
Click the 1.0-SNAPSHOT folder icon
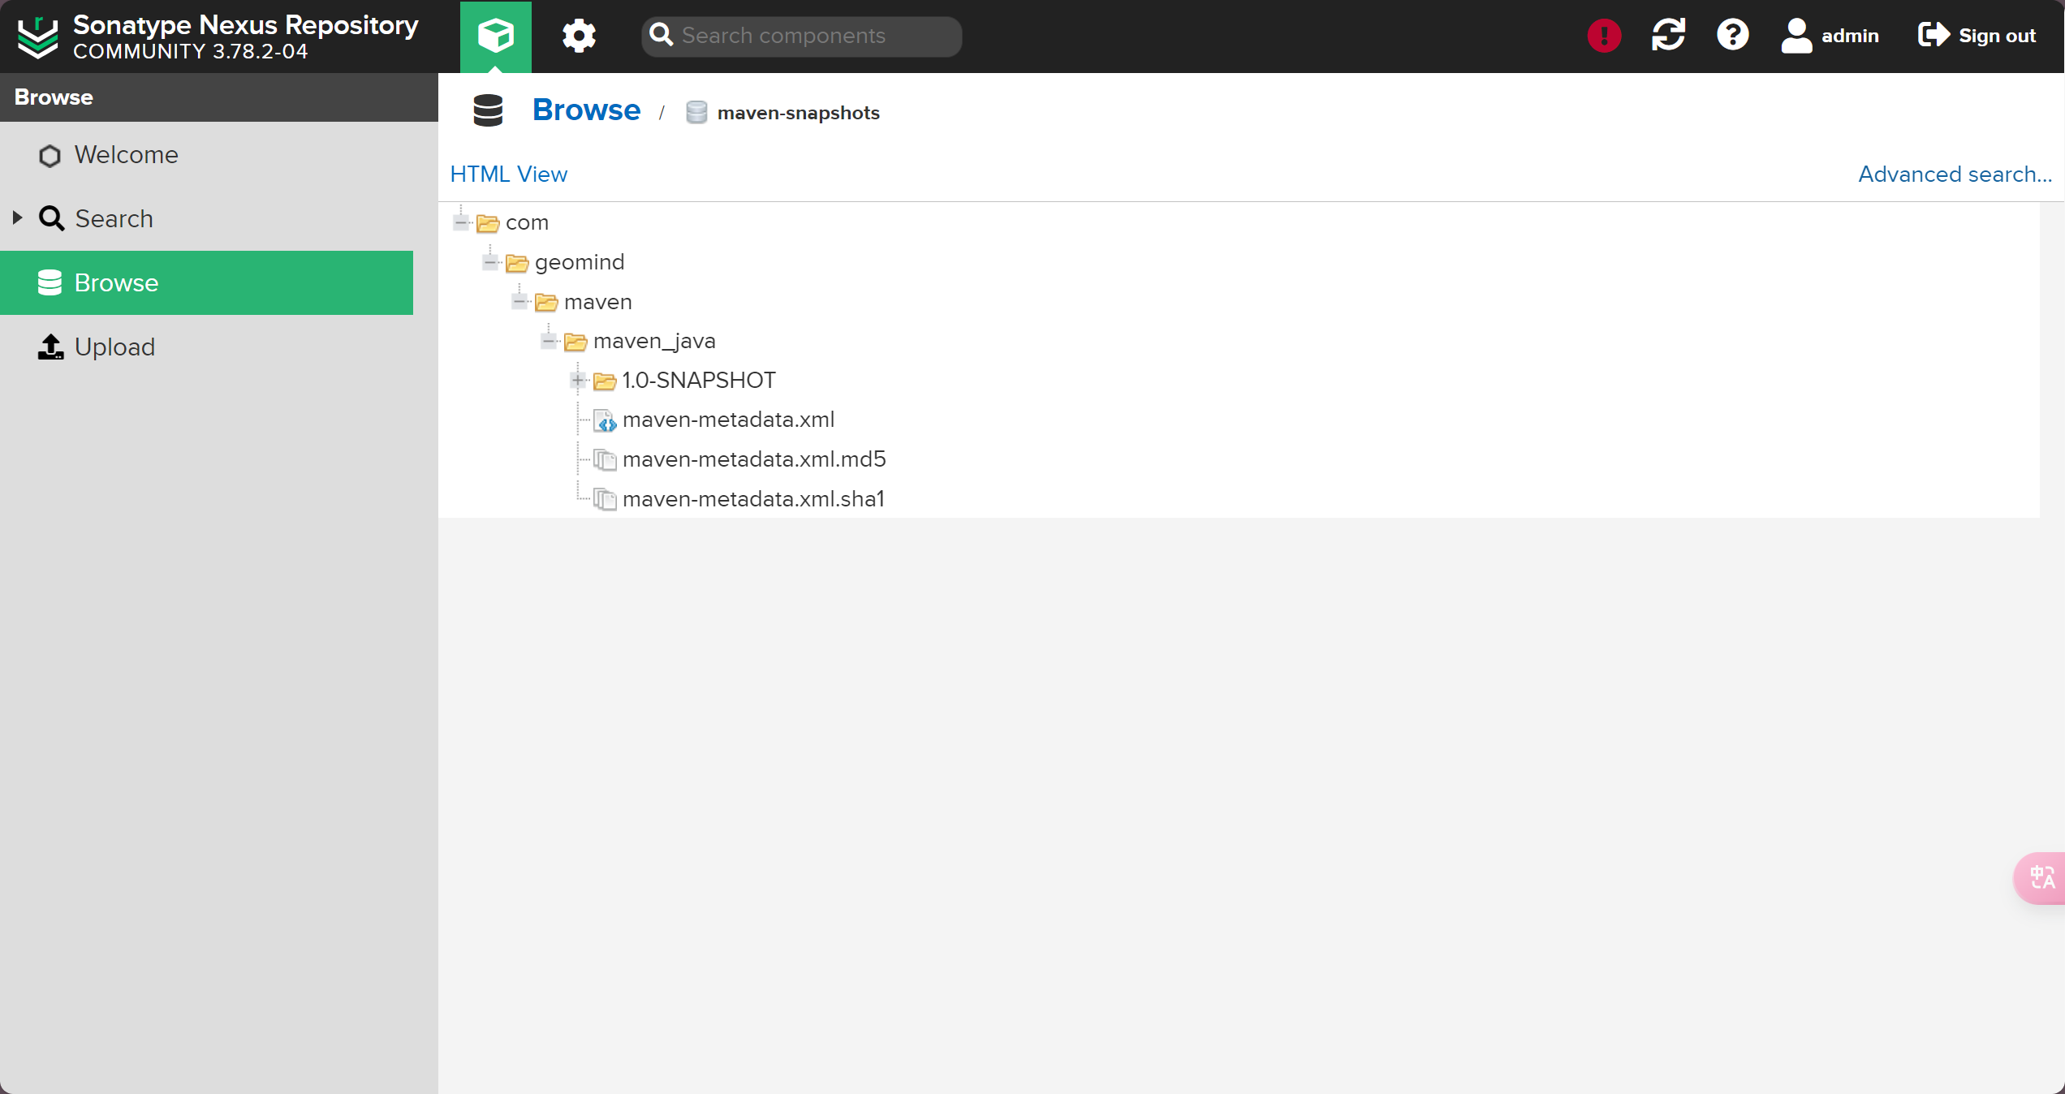click(x=605, y=381)
